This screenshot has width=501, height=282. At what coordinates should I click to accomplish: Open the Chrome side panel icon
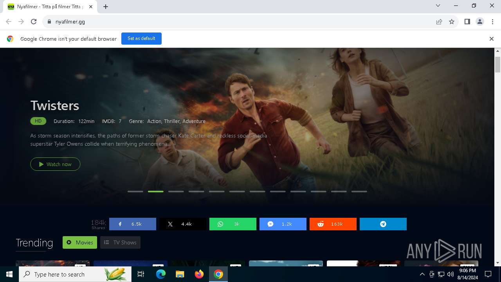pyautogui.click(x=467, y=22)
